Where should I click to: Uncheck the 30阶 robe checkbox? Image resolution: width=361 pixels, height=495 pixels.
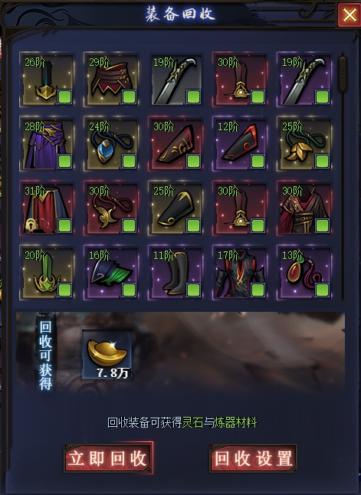click(323, 225)
